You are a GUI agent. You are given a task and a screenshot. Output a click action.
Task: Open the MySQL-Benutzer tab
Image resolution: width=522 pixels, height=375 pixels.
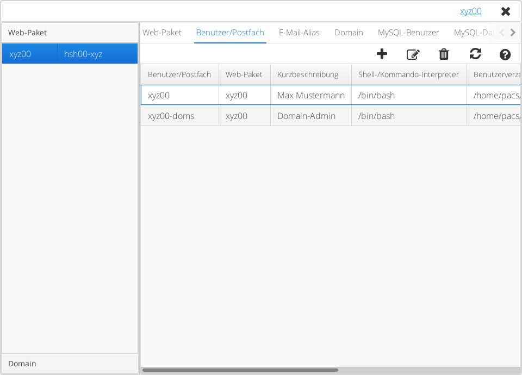[408, 33]
